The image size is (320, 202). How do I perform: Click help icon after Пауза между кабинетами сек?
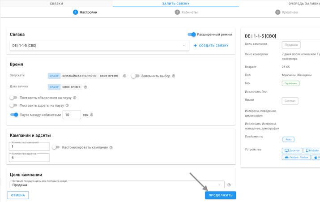pos(92,115)
